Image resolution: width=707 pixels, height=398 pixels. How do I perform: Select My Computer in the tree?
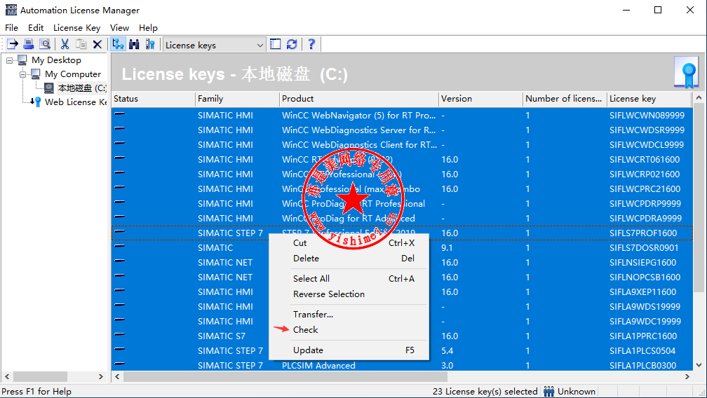coord(73,74)
